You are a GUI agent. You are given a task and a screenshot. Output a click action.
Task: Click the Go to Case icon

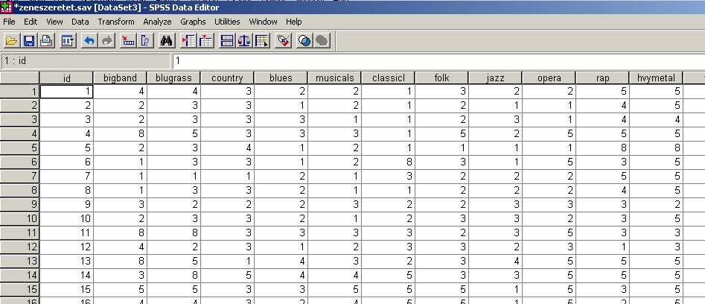pos(127,40)
